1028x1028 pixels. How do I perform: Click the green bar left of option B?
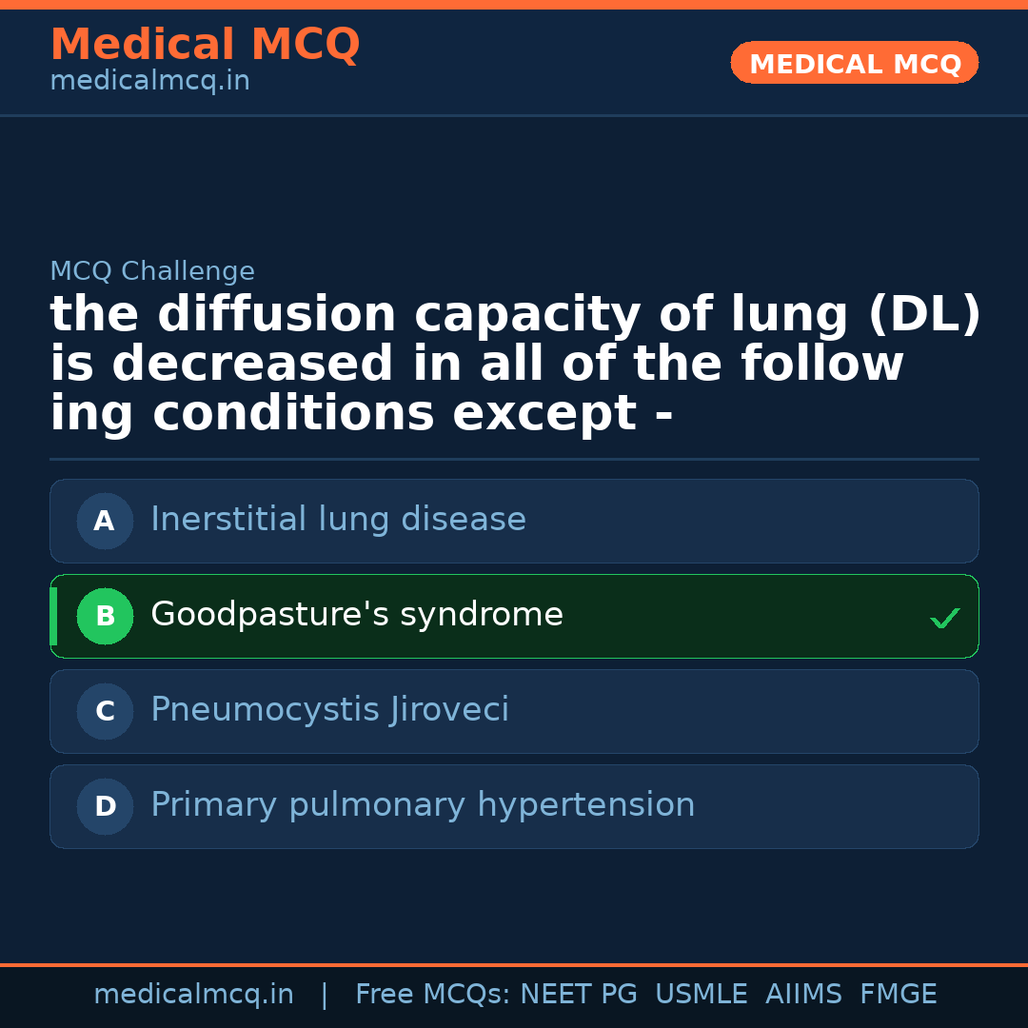tap(53, 616)
